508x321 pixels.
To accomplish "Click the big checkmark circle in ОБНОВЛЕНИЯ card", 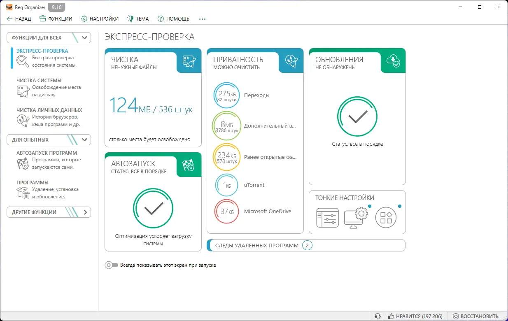I will coord(357,117).
